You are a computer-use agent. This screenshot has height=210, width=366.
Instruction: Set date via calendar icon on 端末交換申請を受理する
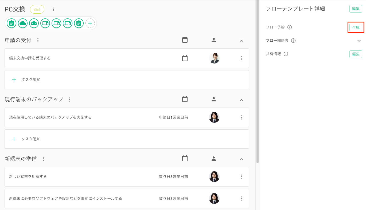point(185,58)
